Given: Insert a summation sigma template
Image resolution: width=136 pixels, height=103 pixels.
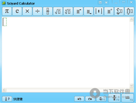Looking at the screenshot, I should (119, 11).
